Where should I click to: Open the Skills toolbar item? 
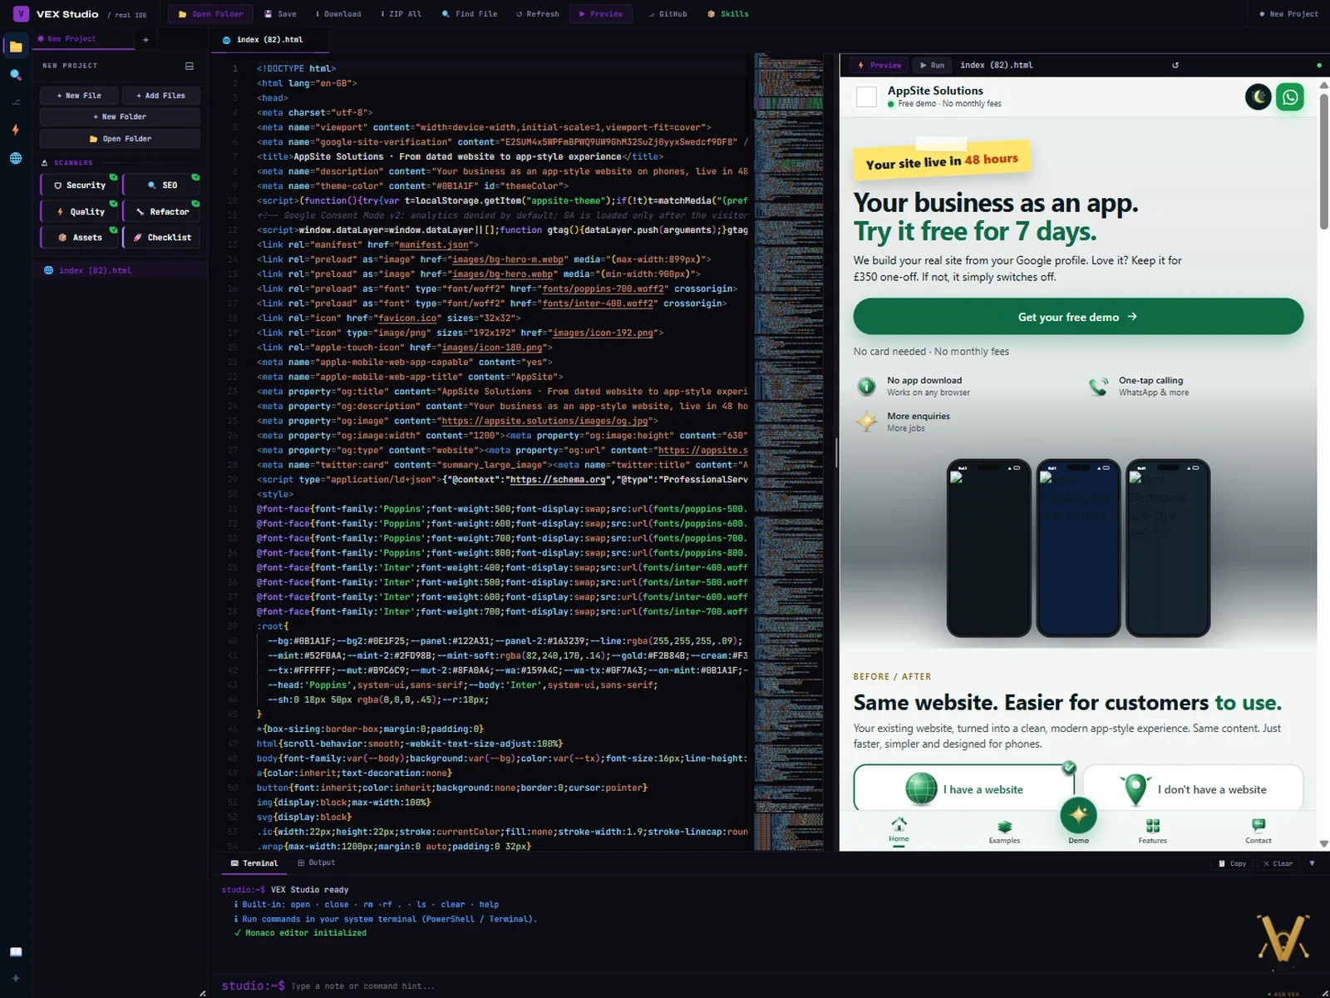(728, 14)
